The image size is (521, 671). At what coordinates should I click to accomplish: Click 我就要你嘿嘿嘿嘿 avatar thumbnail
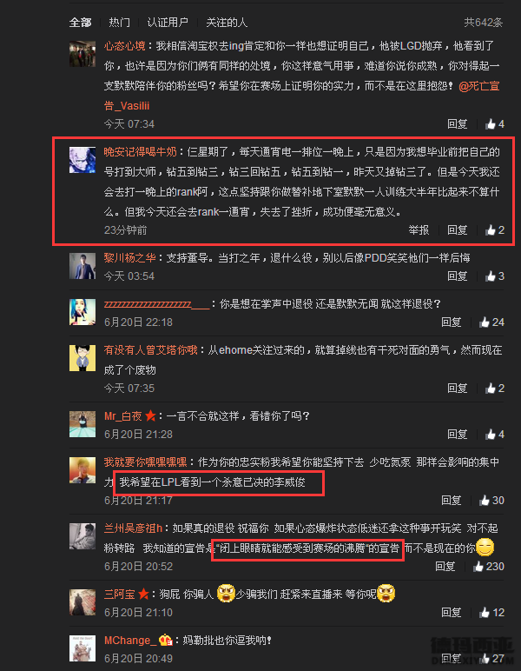[82, 470]
